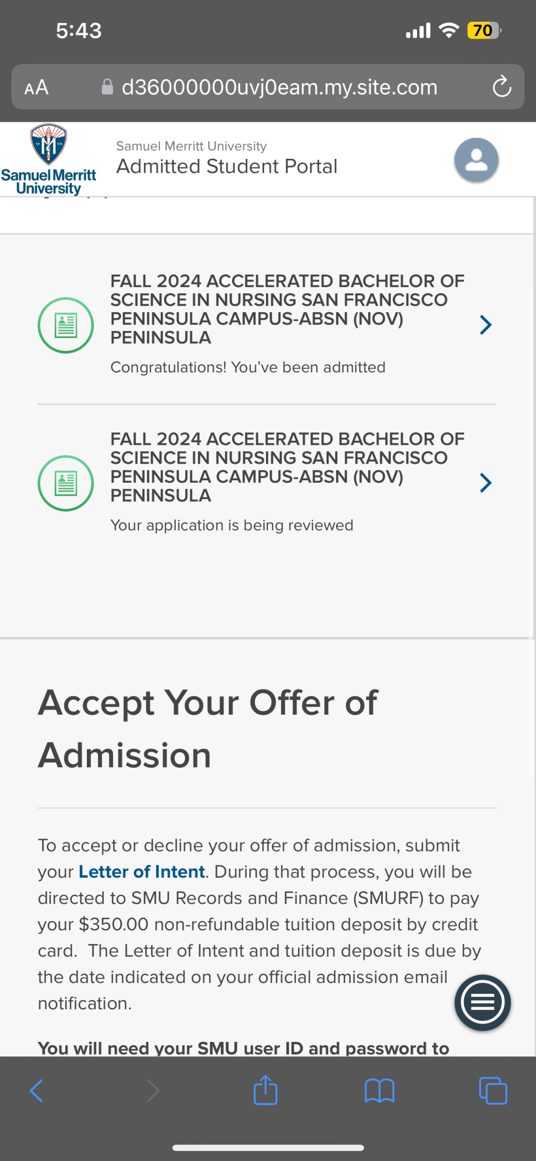536x1161 pixels.
Task: Select the "Your application is being reviewed" entry
Action: [x=232, y=525]
